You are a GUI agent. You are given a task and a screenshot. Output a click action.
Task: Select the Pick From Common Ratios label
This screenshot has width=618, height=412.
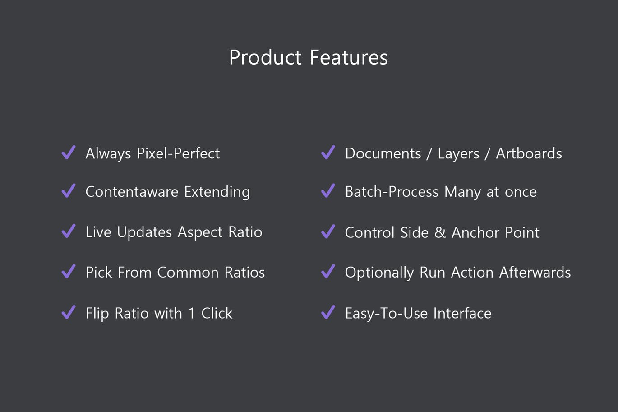click(x=175, y=273)
